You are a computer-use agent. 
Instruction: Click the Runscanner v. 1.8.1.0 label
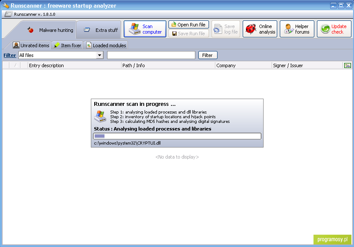[35, 14]
